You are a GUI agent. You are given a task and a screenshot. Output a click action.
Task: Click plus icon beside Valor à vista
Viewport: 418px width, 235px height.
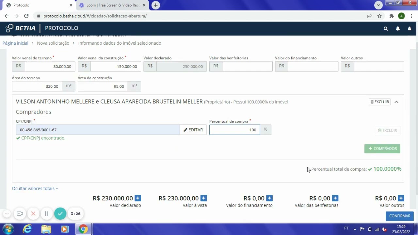tap(203, 198)
